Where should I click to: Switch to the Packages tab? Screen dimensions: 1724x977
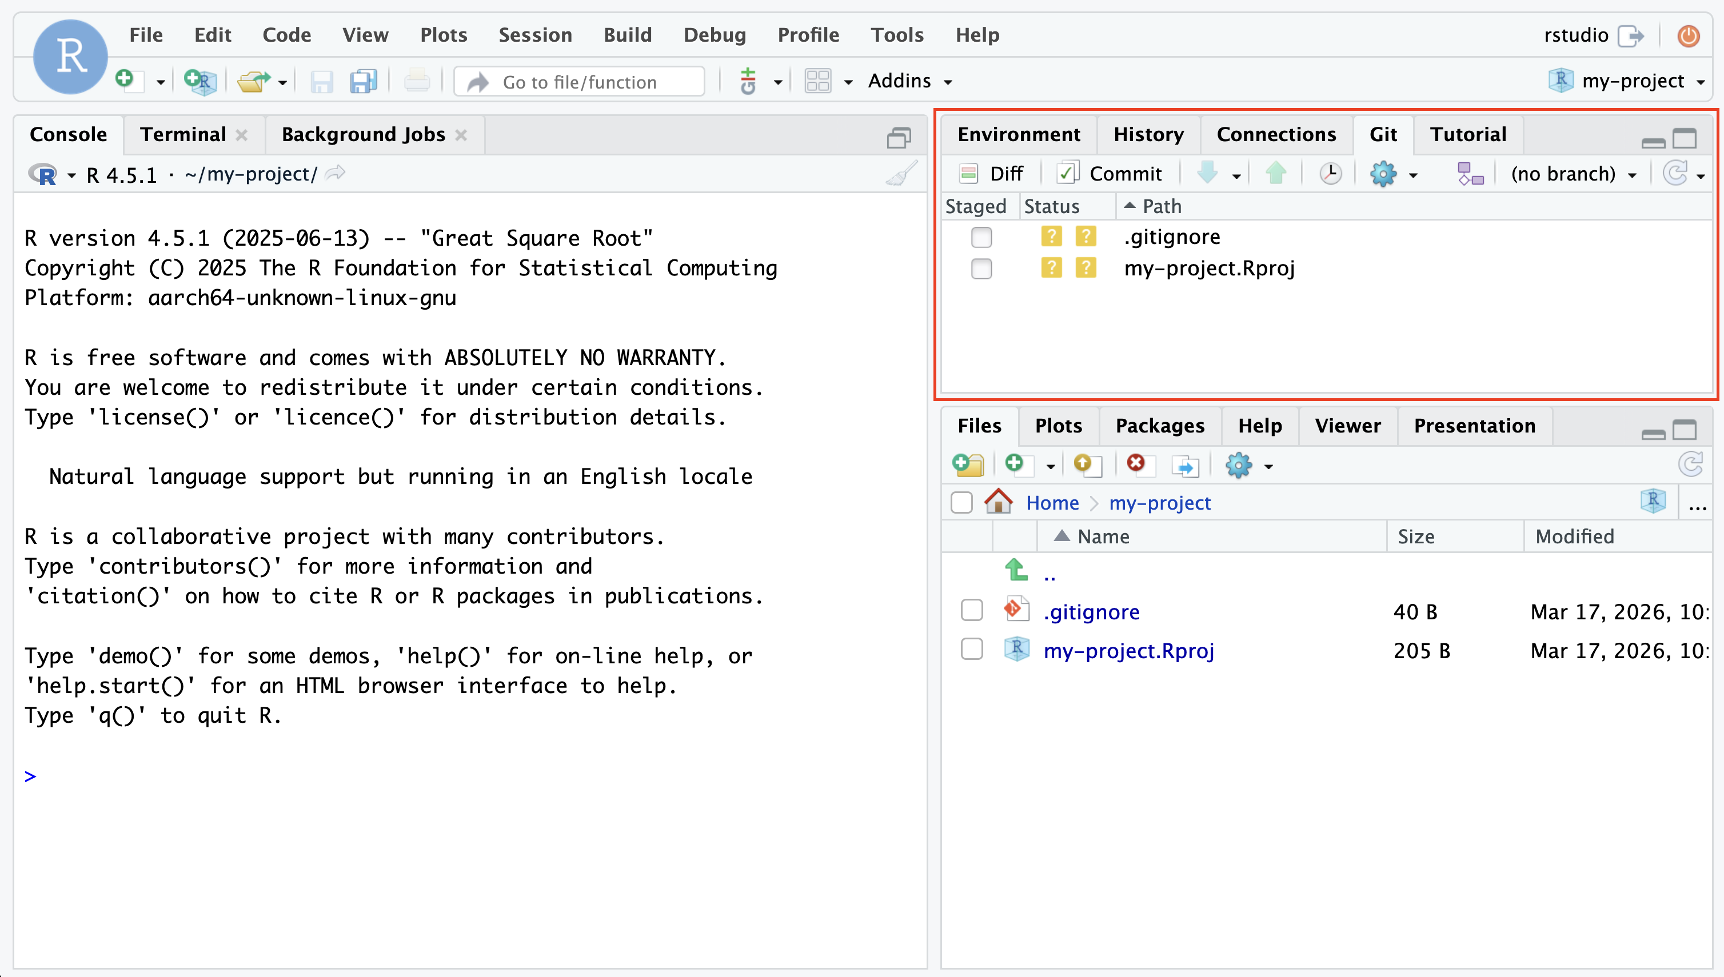point(1159,426)
